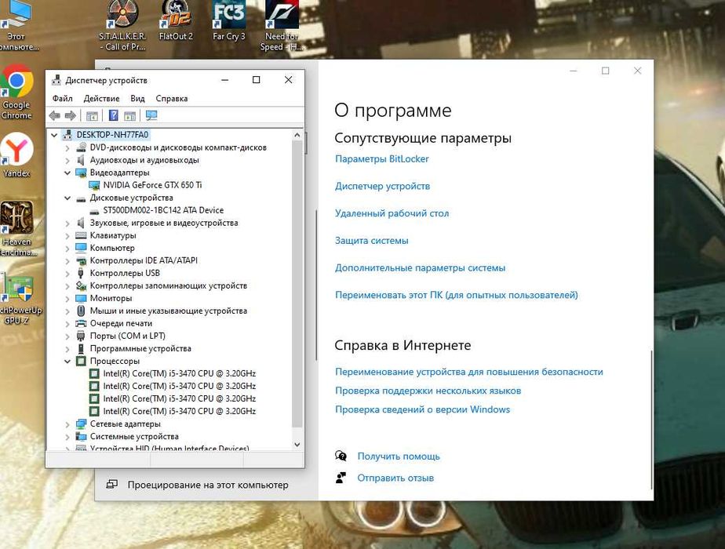Expand Контроллеры USB node
Image resolution: width=725 pixels, height=549 pixels.
click(67, 274)
